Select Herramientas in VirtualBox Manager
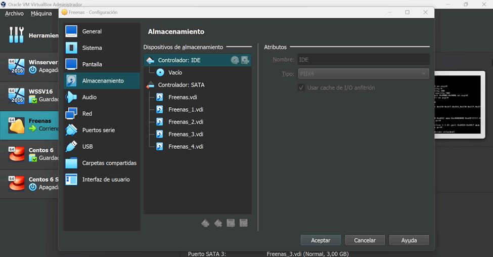The image size is (493, 257). pyautogui.click(x=29, y=35)
